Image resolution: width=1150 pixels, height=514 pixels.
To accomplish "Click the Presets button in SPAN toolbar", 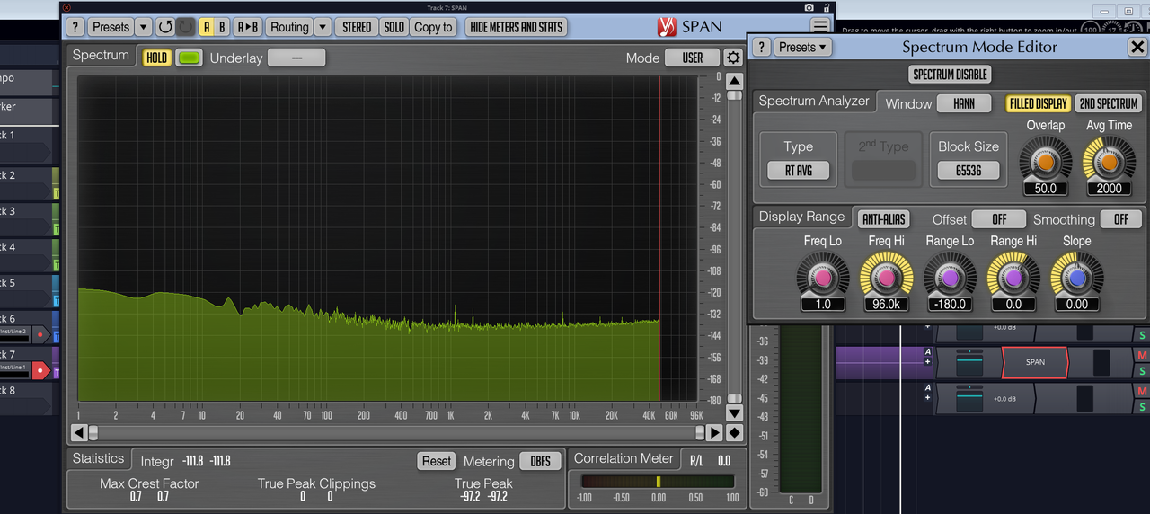I will pyautogui.click(x=111, y=27).
